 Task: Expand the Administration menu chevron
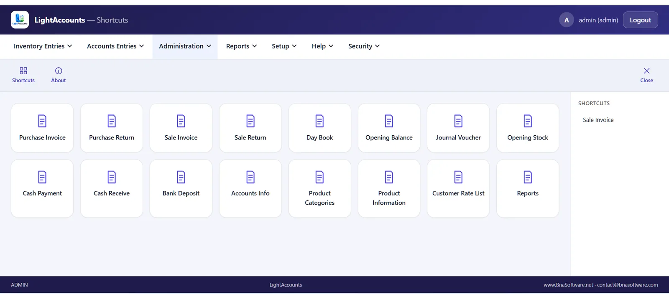[x=209, y=46]
